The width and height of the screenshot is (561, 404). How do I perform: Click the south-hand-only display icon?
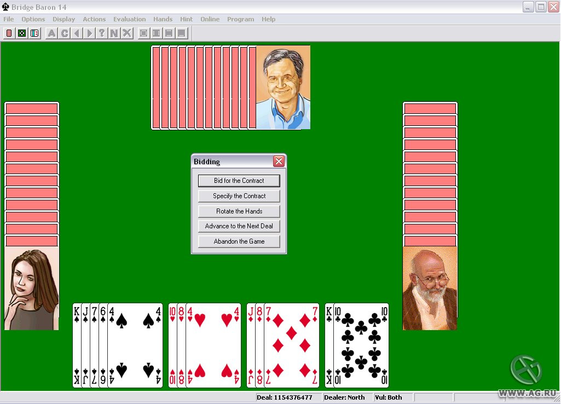click(181, 33)
